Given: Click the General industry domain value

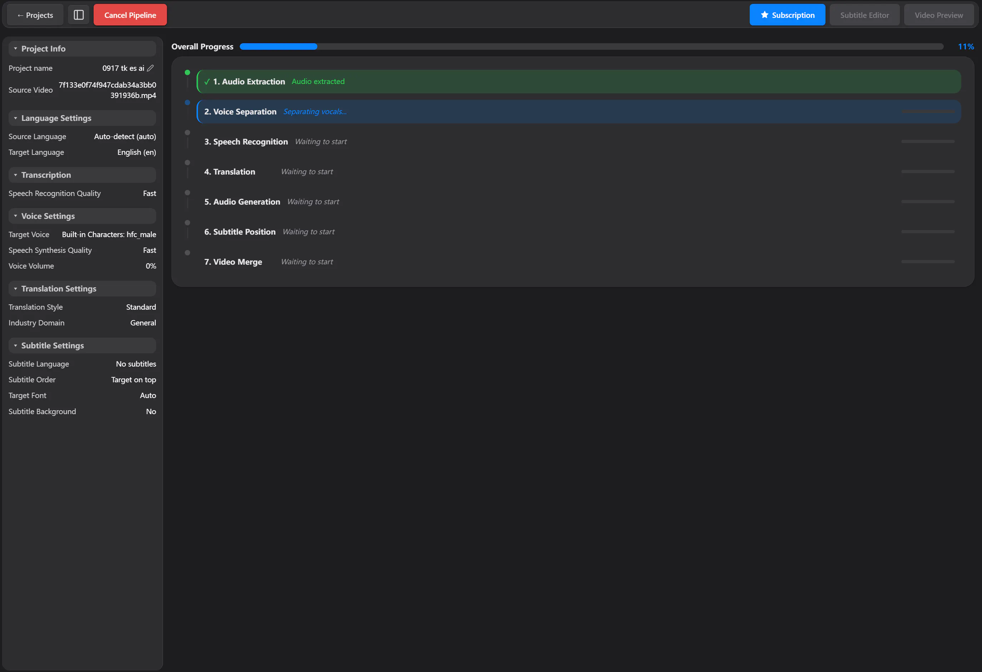Looking at the screenshot, I should (x=143, y=323).
